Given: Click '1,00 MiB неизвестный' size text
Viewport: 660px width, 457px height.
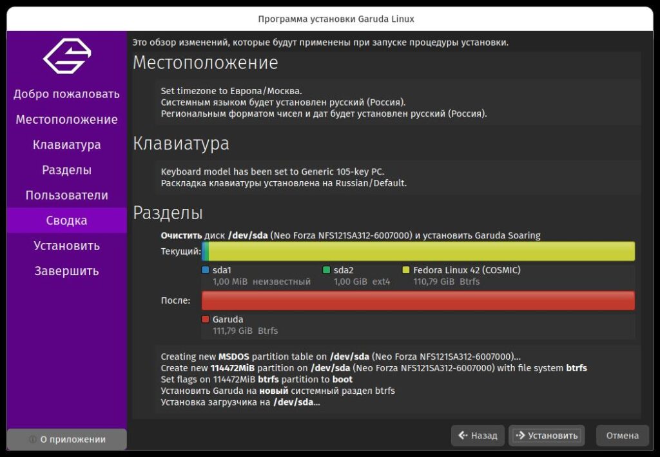Looking at the screenshot, I should click(x=262, y=282).
